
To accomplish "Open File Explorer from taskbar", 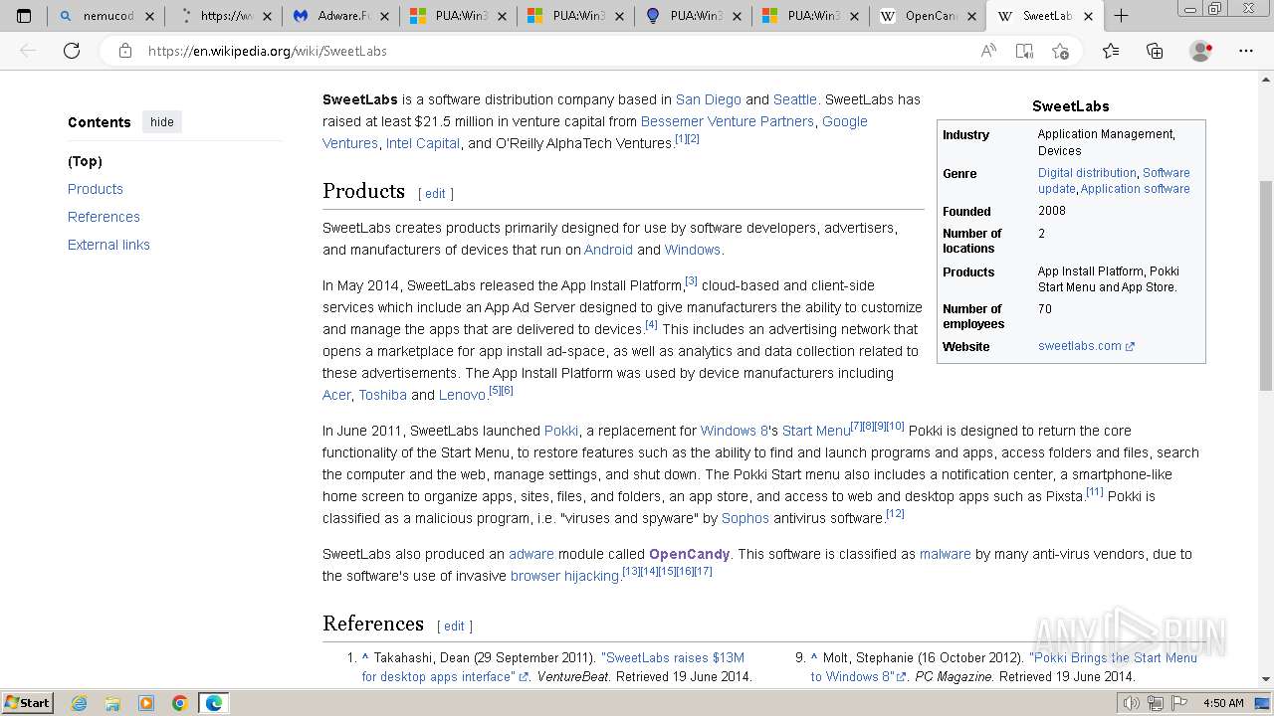I will coord(112,703).
